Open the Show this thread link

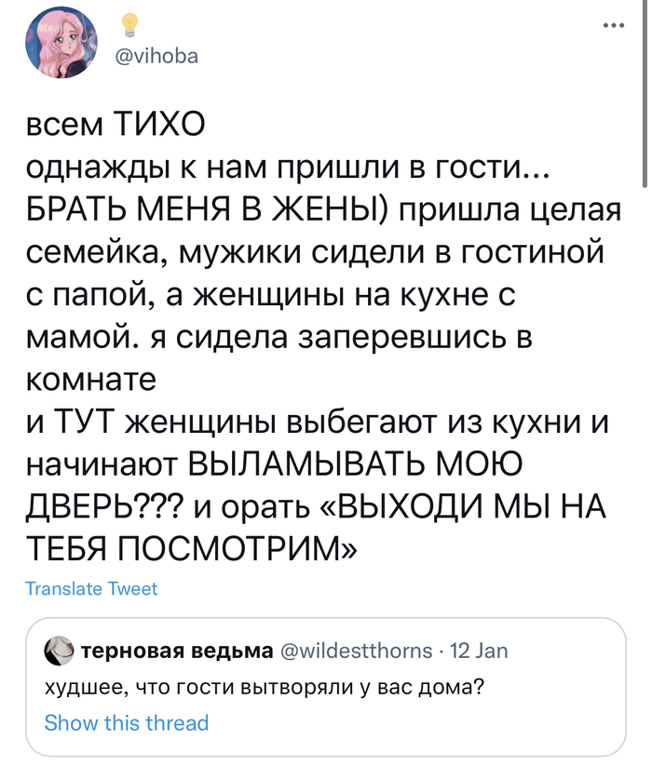126,722
